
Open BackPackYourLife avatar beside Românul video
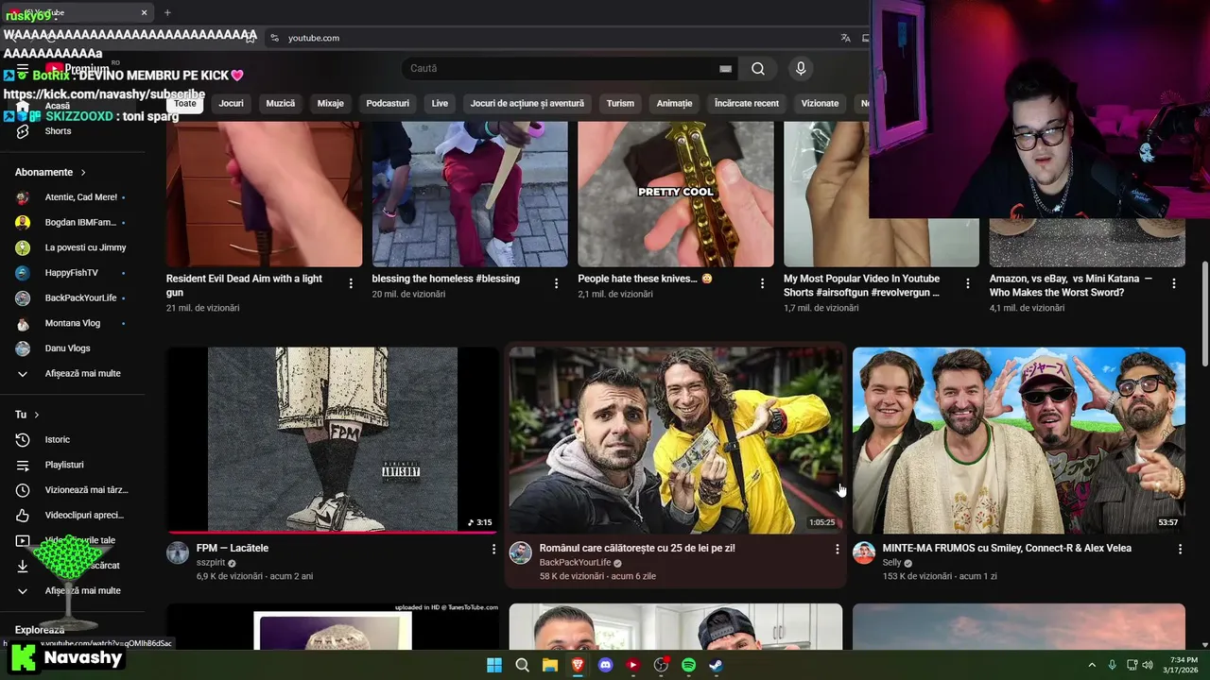click(x=521, y=552)
